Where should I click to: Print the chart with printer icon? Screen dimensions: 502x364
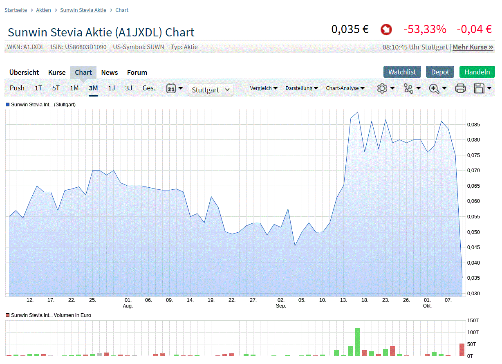[x=460, y=88]
